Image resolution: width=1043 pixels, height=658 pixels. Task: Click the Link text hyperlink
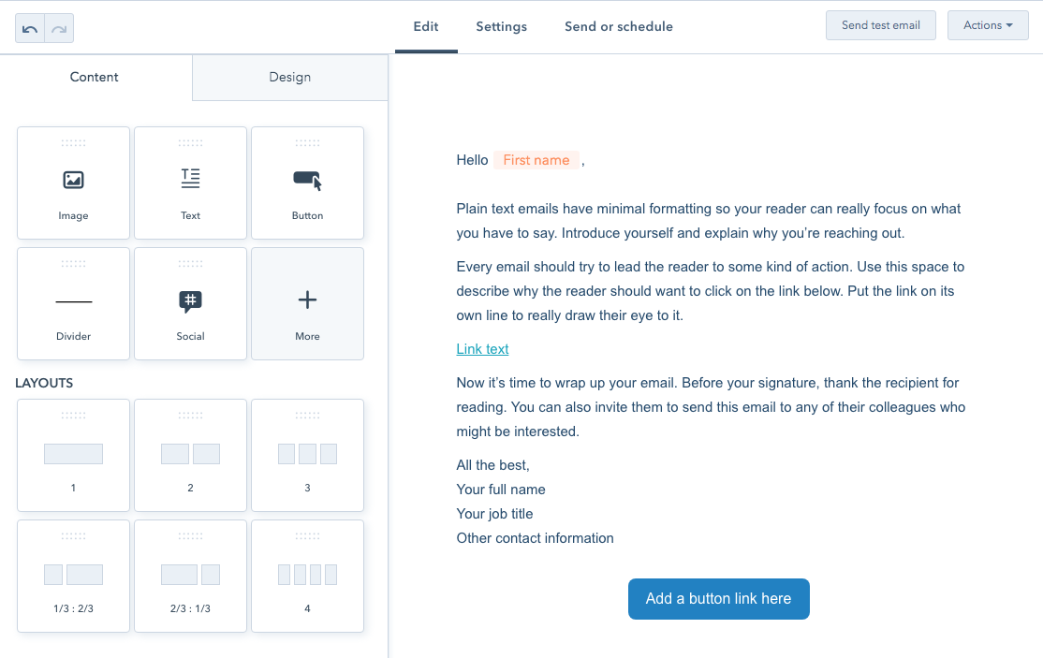(482, 349)
